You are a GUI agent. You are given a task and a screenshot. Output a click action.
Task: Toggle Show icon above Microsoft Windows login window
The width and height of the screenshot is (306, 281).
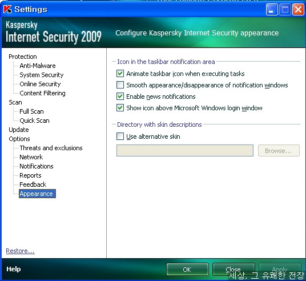click(x=120, y=107)
